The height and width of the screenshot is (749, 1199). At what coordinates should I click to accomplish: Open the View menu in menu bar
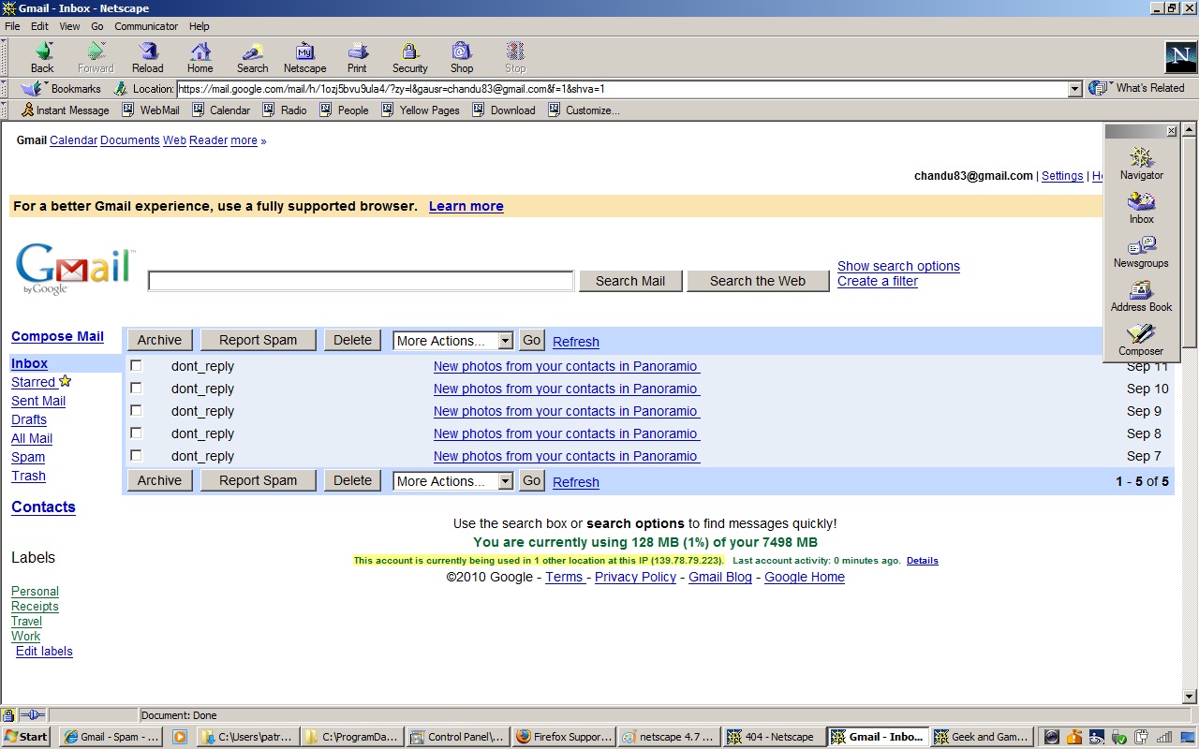tap(69, 26)
